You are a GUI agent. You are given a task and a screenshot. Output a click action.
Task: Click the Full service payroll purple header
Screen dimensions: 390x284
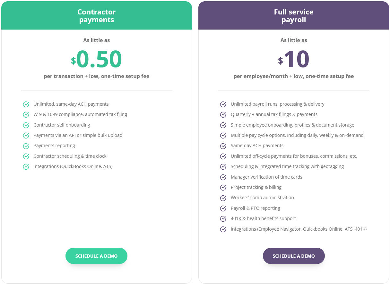tap(294, 16)
